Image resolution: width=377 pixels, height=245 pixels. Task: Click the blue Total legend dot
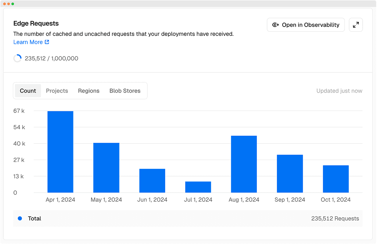click(20, 218)
